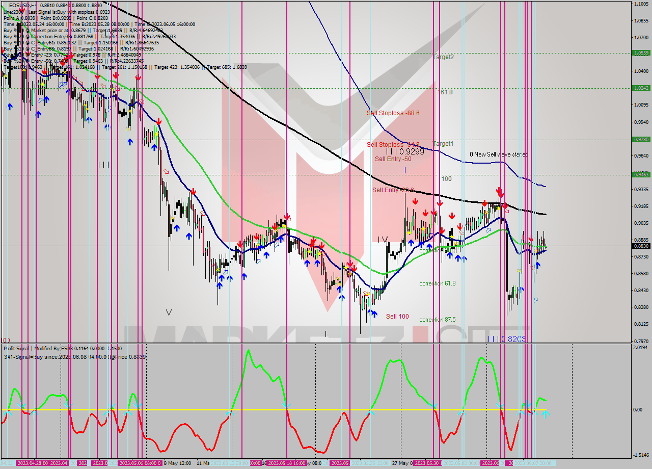The image size is (652, 469).
Task: Select the 'C_Entry88: 0.8197' line
Action: pyautogui.click(x=78, y=48)
